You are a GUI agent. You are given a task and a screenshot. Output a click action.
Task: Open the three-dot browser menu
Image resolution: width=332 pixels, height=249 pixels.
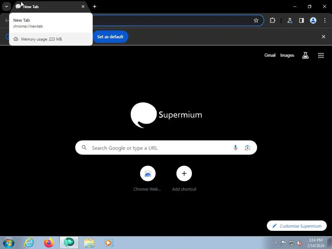pos(325,20)
